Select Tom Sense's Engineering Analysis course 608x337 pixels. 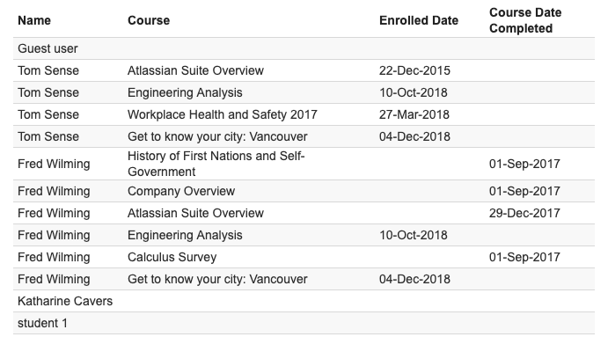coord(185,92)
